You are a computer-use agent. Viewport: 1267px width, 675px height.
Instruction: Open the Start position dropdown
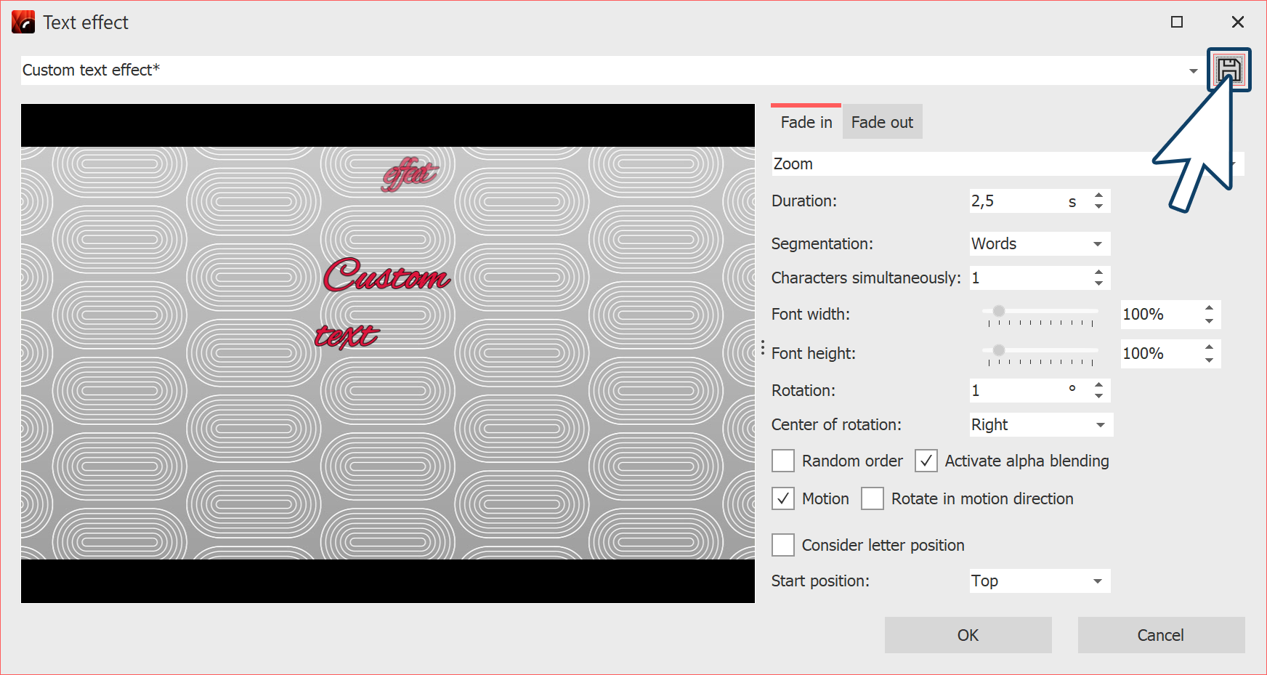point(1039,581)
